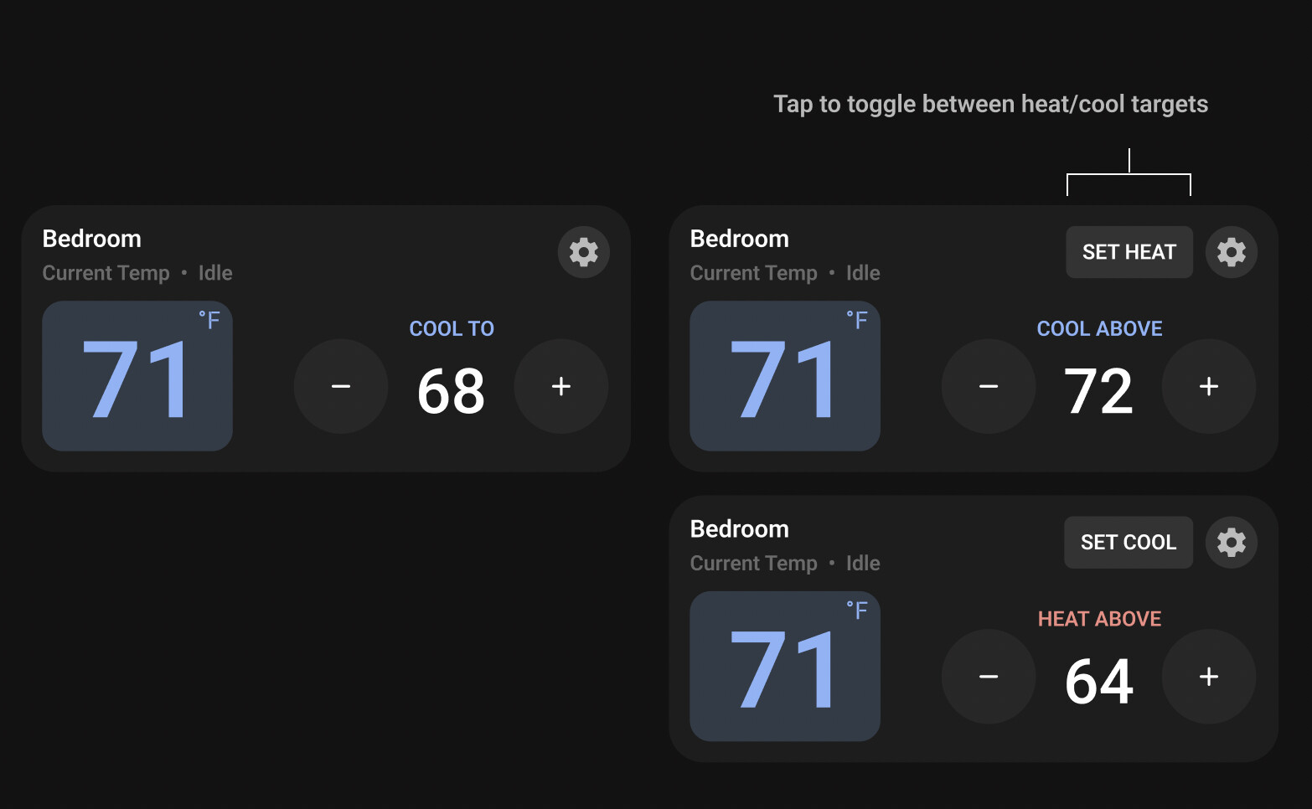The image size is (1312, 809).
Task: Click plus to raise the COOL ABOVE temperature
Action: click(1209, 386)
